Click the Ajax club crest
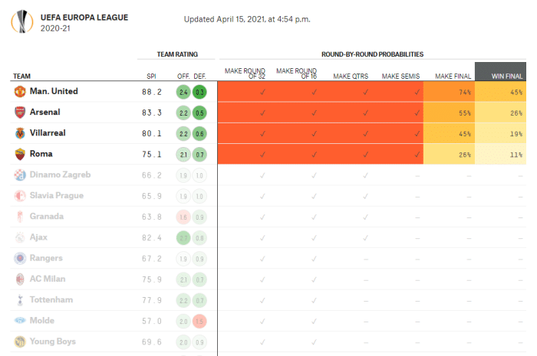Image resolution: width=537 pixels, height=356 pixels. pos(19,237)
